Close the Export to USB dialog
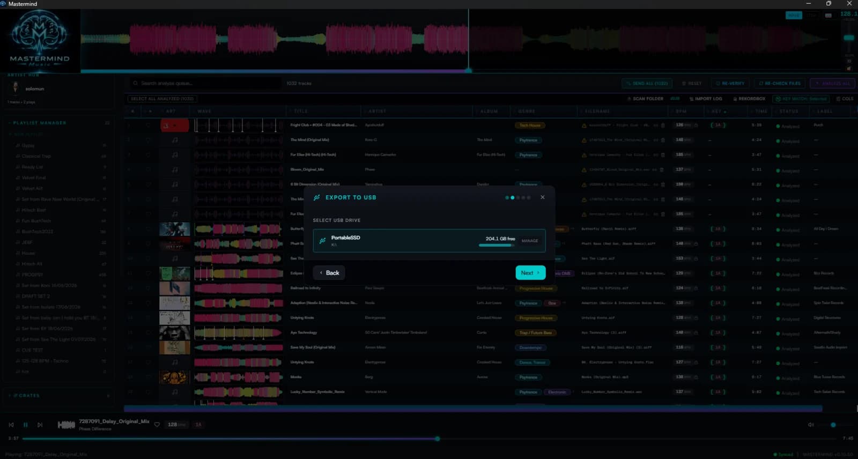 tap(542, 197)
